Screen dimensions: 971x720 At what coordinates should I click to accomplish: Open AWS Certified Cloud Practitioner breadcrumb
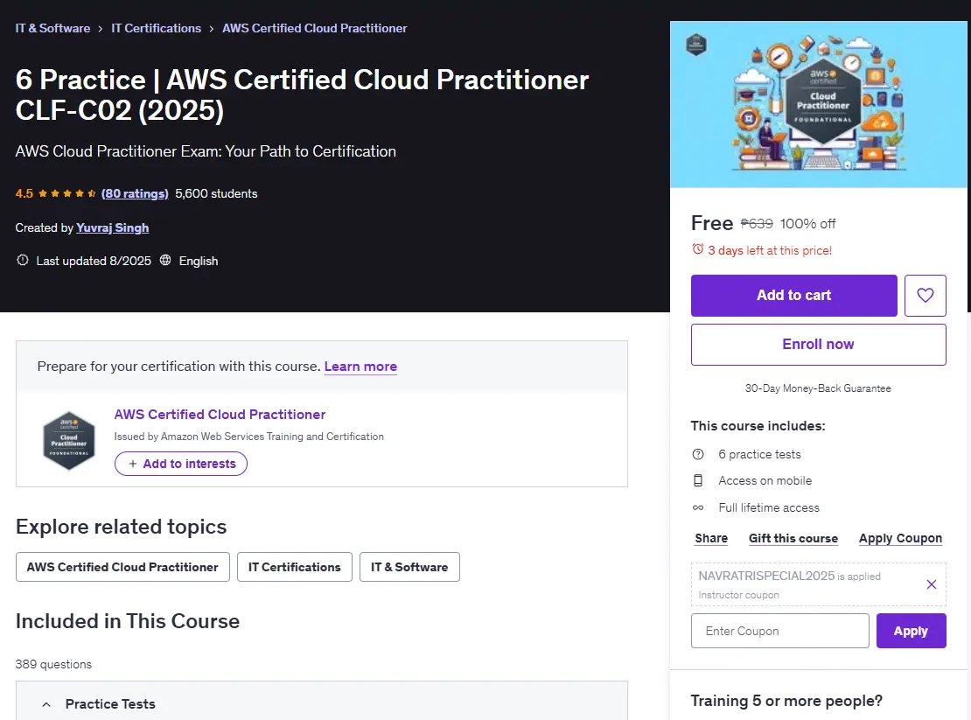315,29
